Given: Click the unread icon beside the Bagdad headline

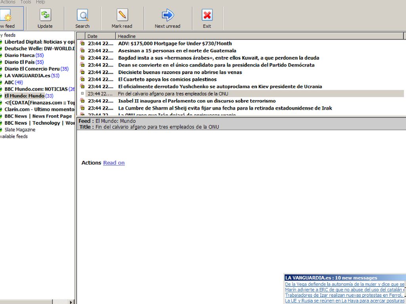Looking at the screenshot, I should coord(82,58).
